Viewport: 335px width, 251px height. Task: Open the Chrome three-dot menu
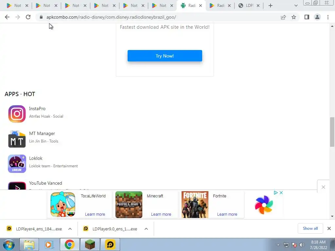[328, 17]
